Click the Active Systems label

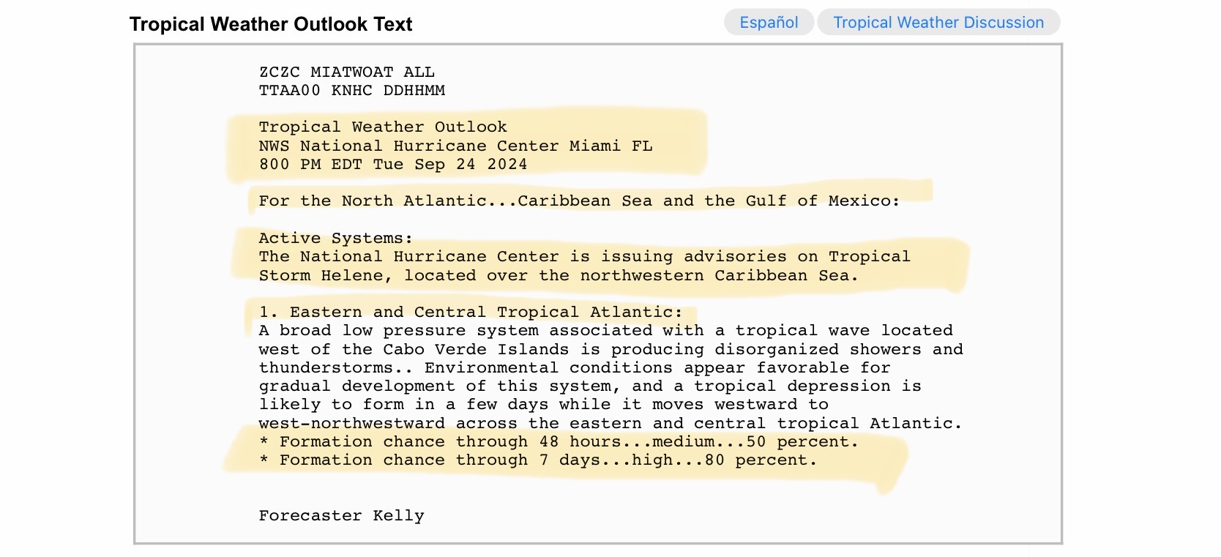[x=336, y=238]
